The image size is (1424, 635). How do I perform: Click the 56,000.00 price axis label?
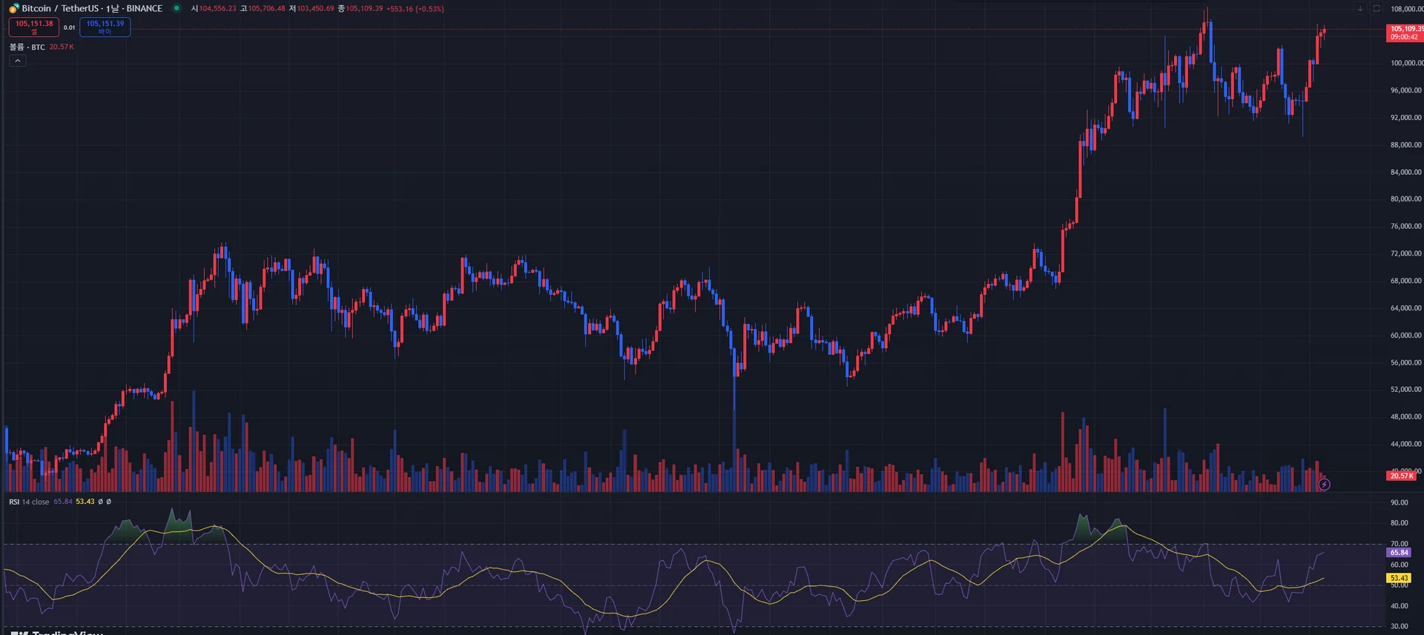tap(1406, 363)
